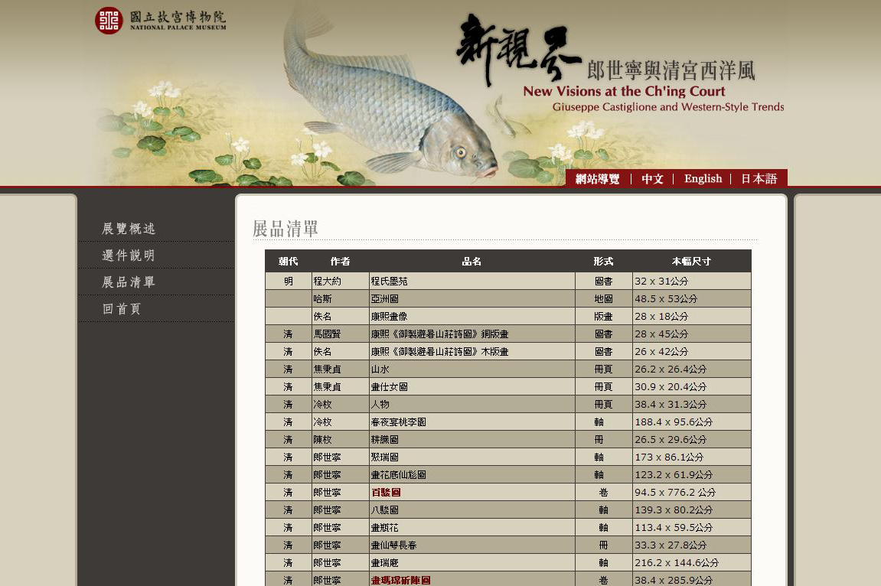Viewport: 881px width, 586px height.
Task: Open 展覽概述 in the sidebar
Action: [129, 229]
